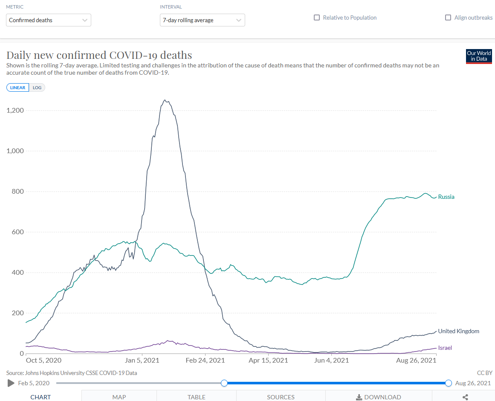This screenshot has height=401, width=495.
Task: Click the CC BY license link
Action: point(485,373)
